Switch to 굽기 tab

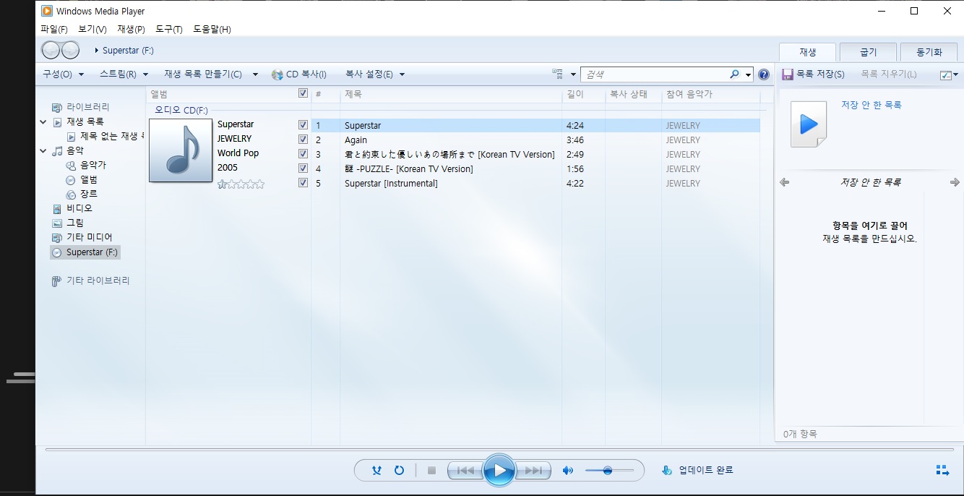[868, 52]
